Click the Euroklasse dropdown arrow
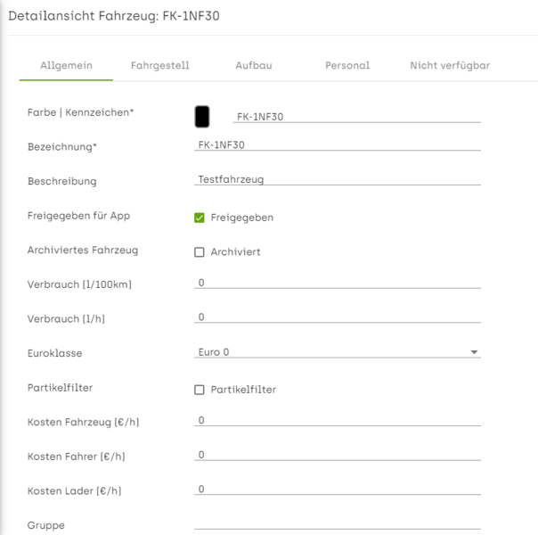Screen dimensions: 538x535 click(x=474, y=352)
